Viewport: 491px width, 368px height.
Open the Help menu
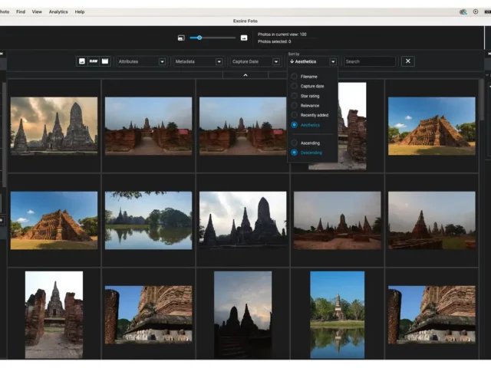point(80,12)
